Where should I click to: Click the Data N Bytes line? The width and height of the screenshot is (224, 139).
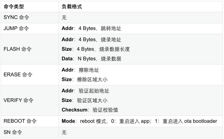tap(91, 59)
